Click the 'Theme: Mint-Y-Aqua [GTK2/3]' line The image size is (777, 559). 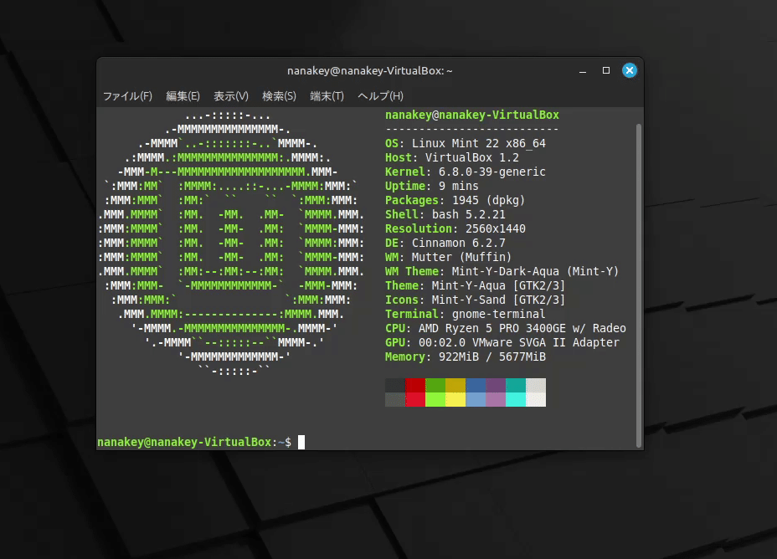pos(476,285)
